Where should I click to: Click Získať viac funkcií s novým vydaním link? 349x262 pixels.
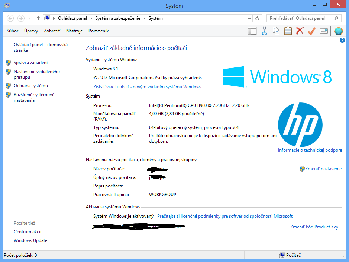pyautogui.click(x=147, y=87)
